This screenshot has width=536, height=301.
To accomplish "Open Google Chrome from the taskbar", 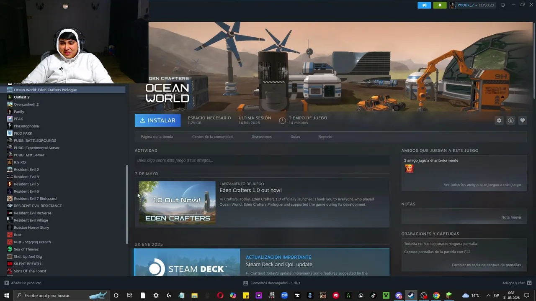I will [x=436, y=296].
